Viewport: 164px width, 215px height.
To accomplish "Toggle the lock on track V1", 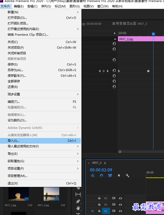I will (x=99, y=211).
